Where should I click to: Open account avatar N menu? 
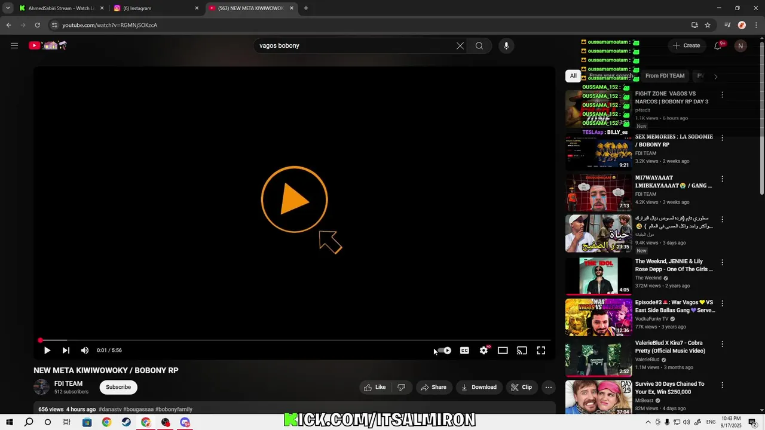[x=740, y=45]
